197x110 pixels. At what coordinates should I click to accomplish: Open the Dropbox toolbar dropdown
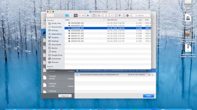click(120, 16)
